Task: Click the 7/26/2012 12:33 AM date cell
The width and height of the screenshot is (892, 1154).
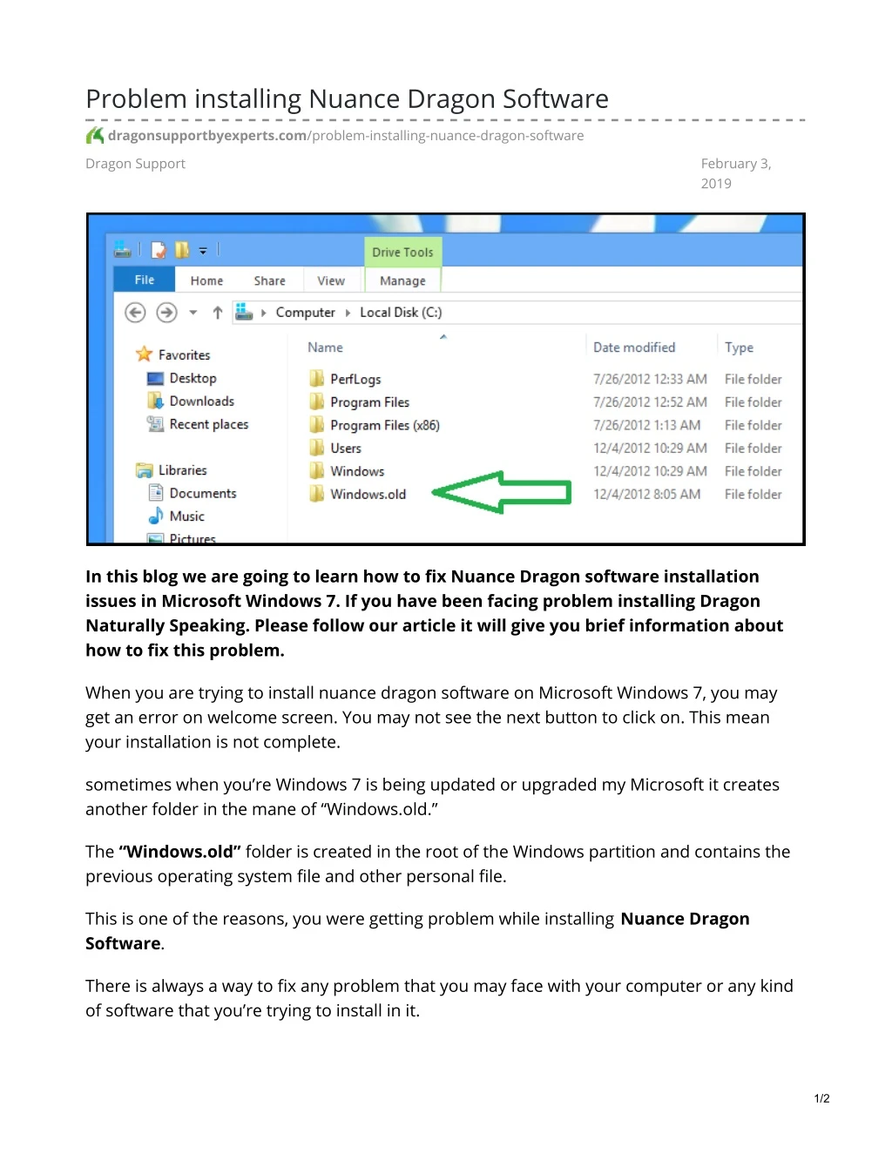Action: [x=650, y=379]
